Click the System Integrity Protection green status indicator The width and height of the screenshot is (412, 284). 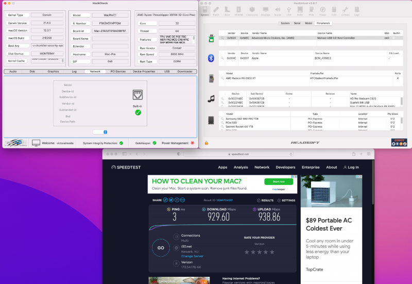(121, 143)
